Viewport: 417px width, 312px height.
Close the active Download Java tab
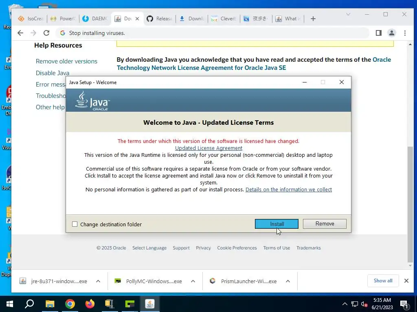coord(137,19)
